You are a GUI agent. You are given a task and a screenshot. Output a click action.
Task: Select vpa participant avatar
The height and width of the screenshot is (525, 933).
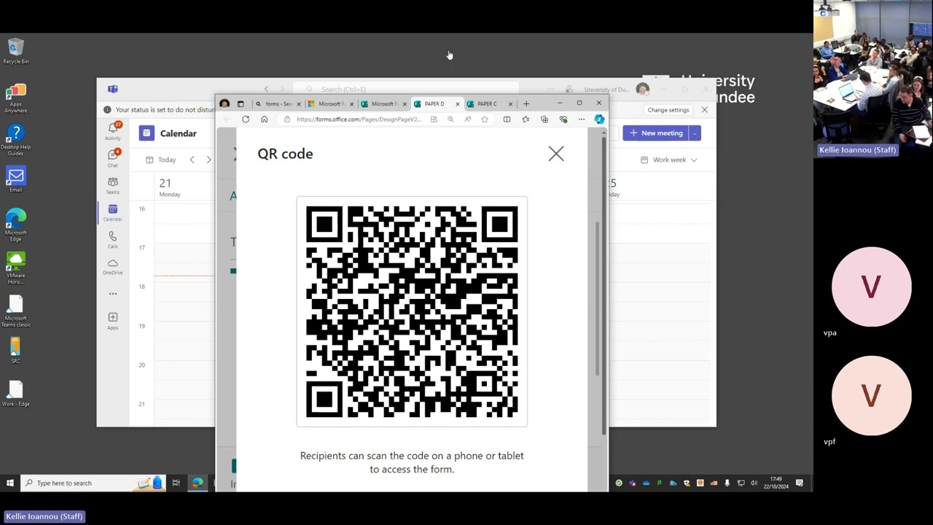872,287
